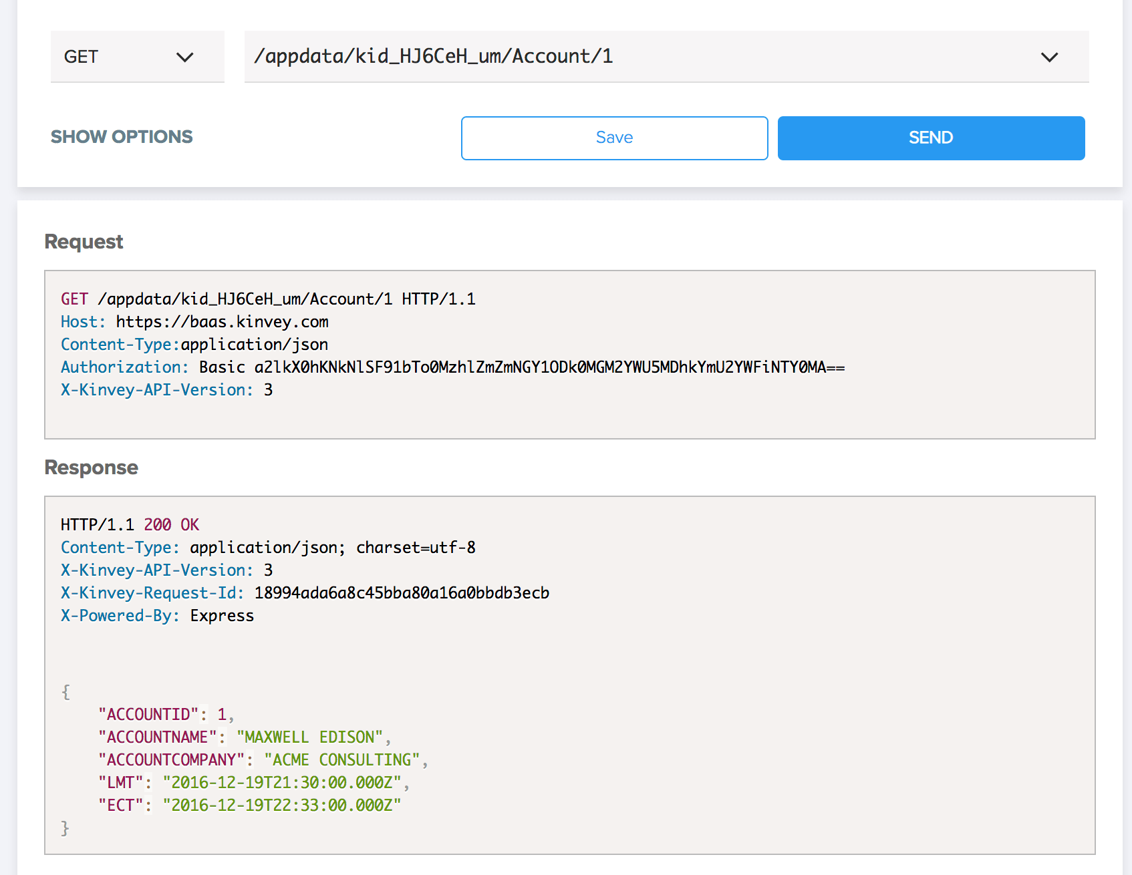The image size is (1132, 875).
Task: Click the Response section heading
Action: coord(91,468)
